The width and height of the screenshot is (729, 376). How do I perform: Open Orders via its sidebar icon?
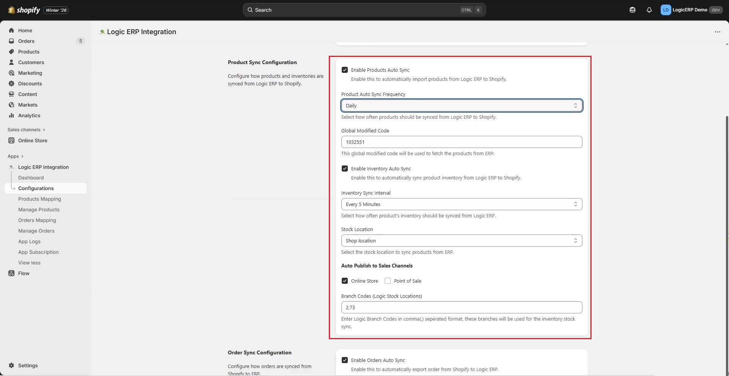(x=11, y=41)
